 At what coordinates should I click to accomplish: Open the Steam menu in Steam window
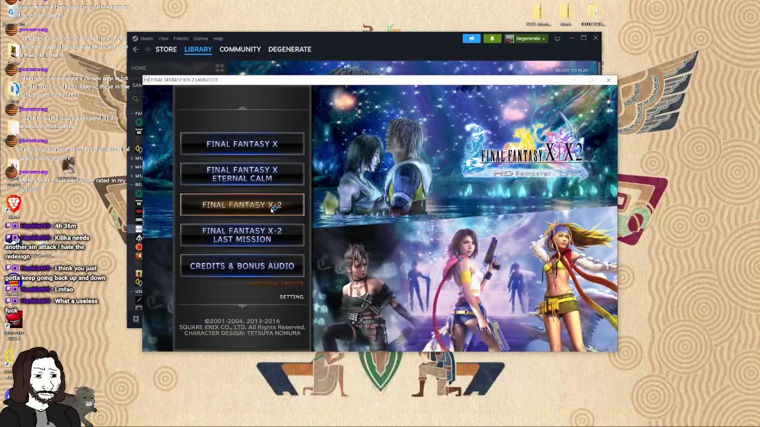coord(146,39)
